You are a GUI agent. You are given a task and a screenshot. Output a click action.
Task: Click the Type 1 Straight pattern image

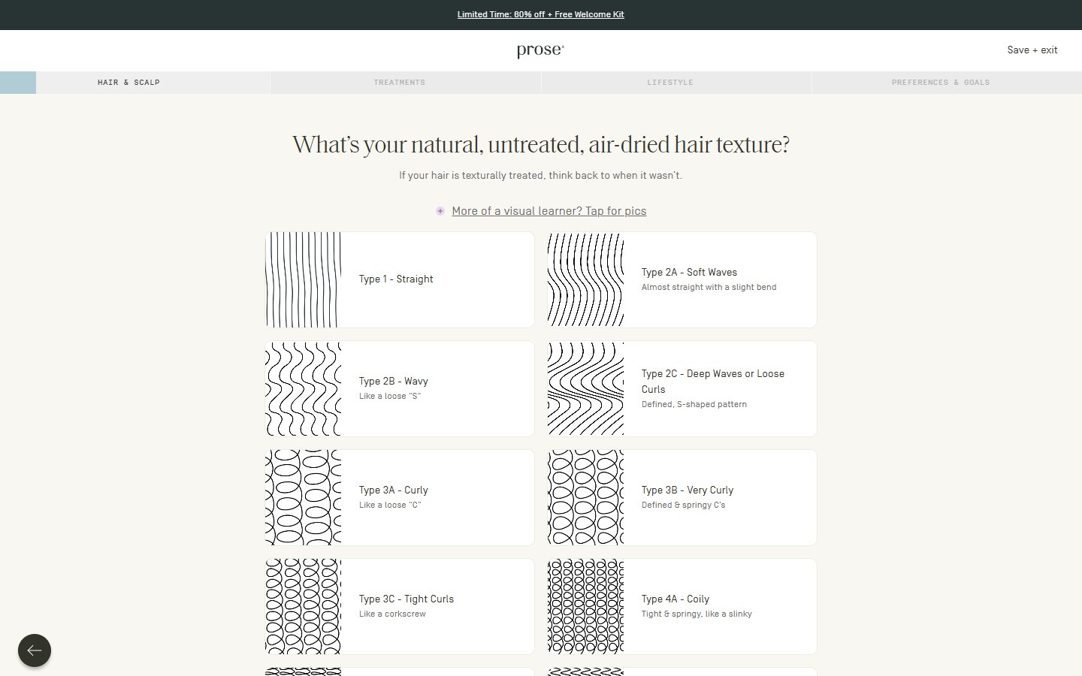click(304, 279)
